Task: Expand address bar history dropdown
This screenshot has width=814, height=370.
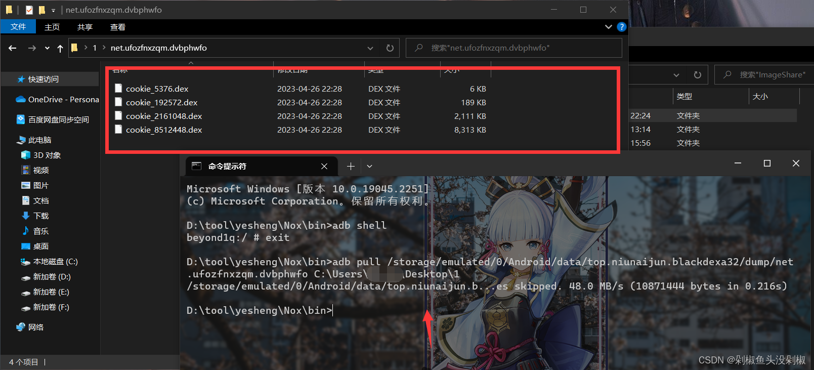Action: [x=370, y=48]
